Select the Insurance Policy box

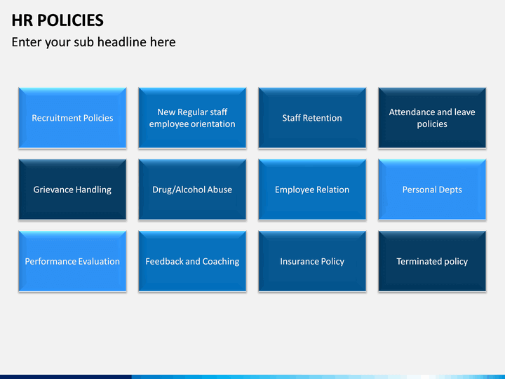(x=312, y=261)
